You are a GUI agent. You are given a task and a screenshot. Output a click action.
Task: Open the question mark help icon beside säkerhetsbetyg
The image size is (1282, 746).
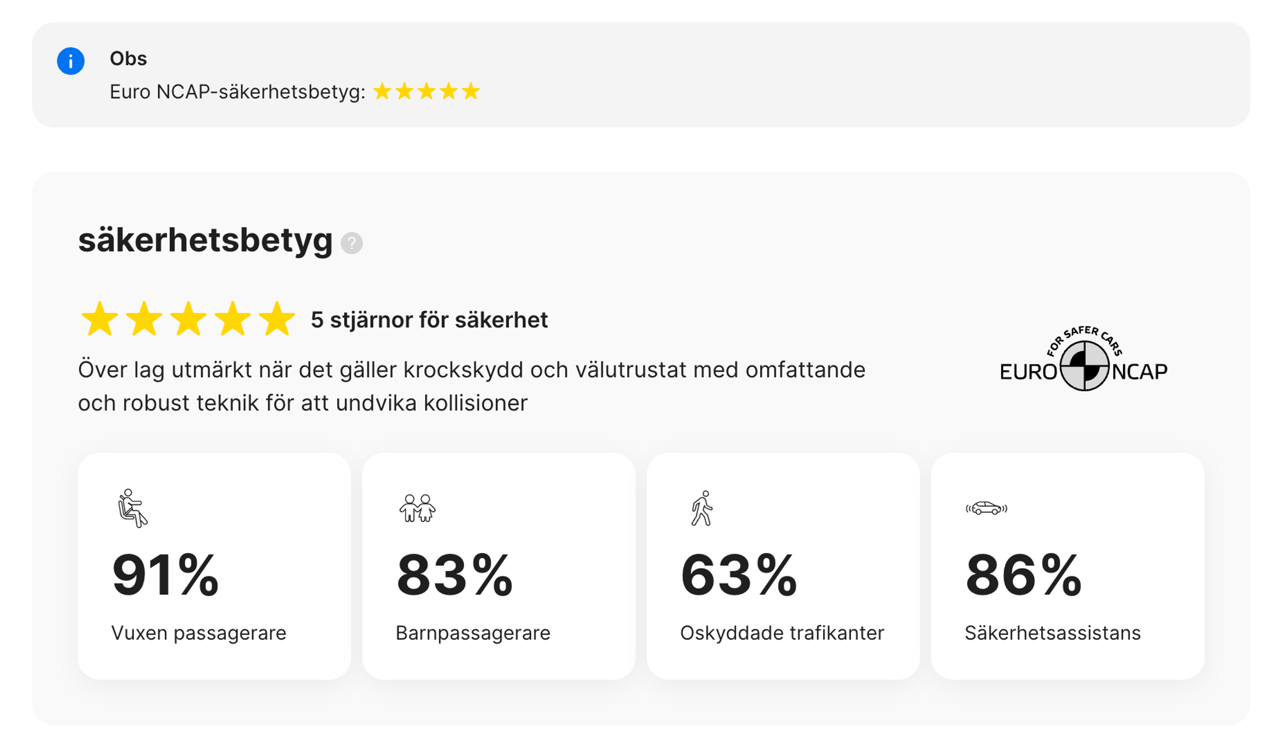pos(352,243)
